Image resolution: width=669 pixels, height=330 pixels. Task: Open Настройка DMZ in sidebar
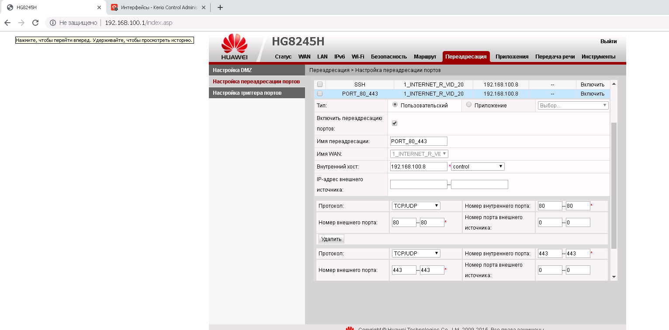point(257,70)
